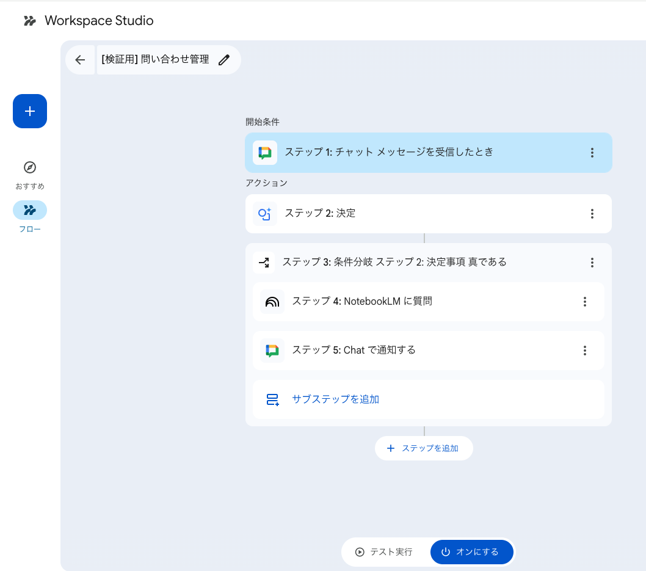Click the branch icon in Step 3

point(264,263)
